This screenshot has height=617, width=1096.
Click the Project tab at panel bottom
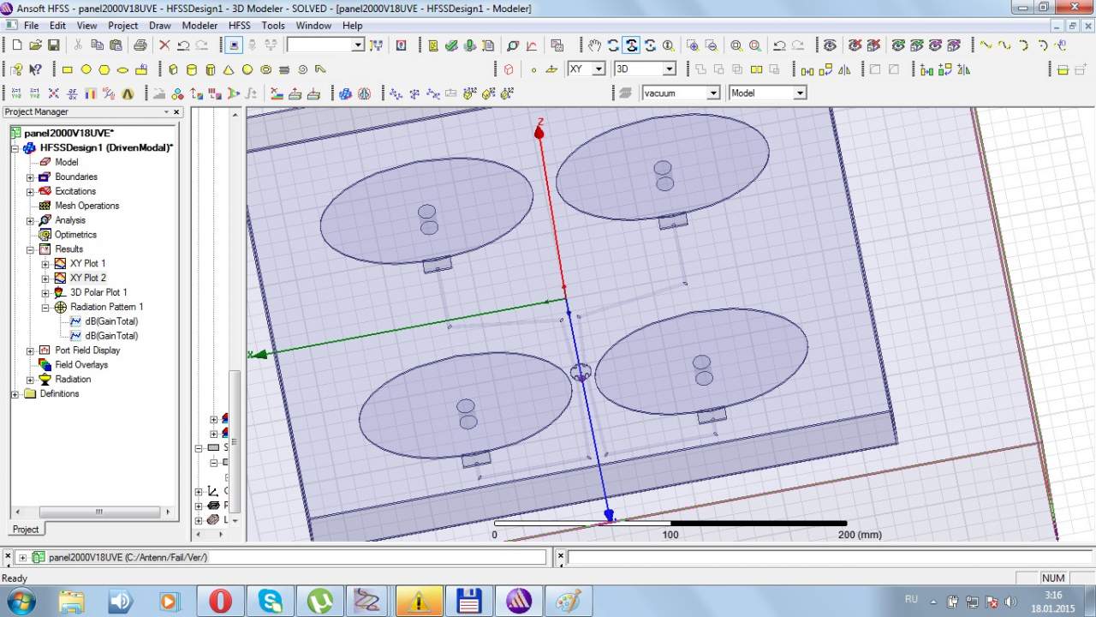point(26,529)
